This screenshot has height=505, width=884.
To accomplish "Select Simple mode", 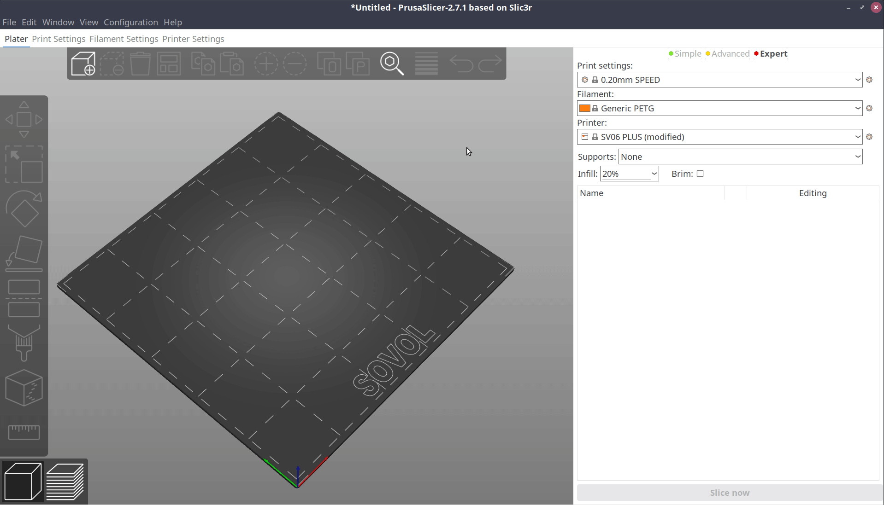I will pyautogui.click(x=685, y=54).
